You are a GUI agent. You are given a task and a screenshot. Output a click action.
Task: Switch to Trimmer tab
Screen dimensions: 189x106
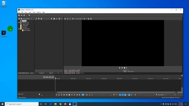pos(78,73)
